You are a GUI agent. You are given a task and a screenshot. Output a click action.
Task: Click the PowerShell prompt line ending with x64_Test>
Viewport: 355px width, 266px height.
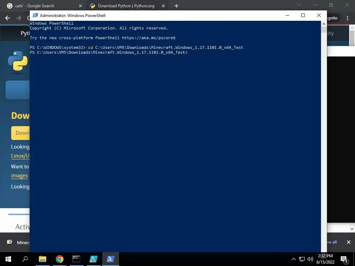tap(109, 52)
